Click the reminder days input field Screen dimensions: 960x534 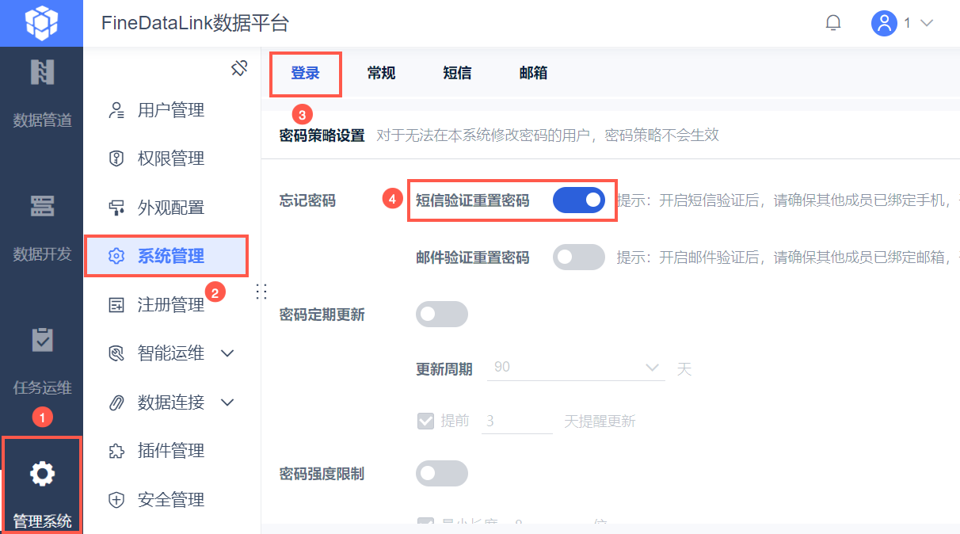tap(517, 421)
